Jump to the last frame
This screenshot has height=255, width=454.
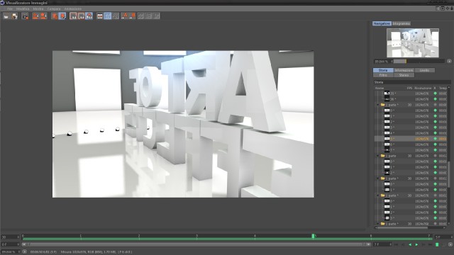point(431,245)
